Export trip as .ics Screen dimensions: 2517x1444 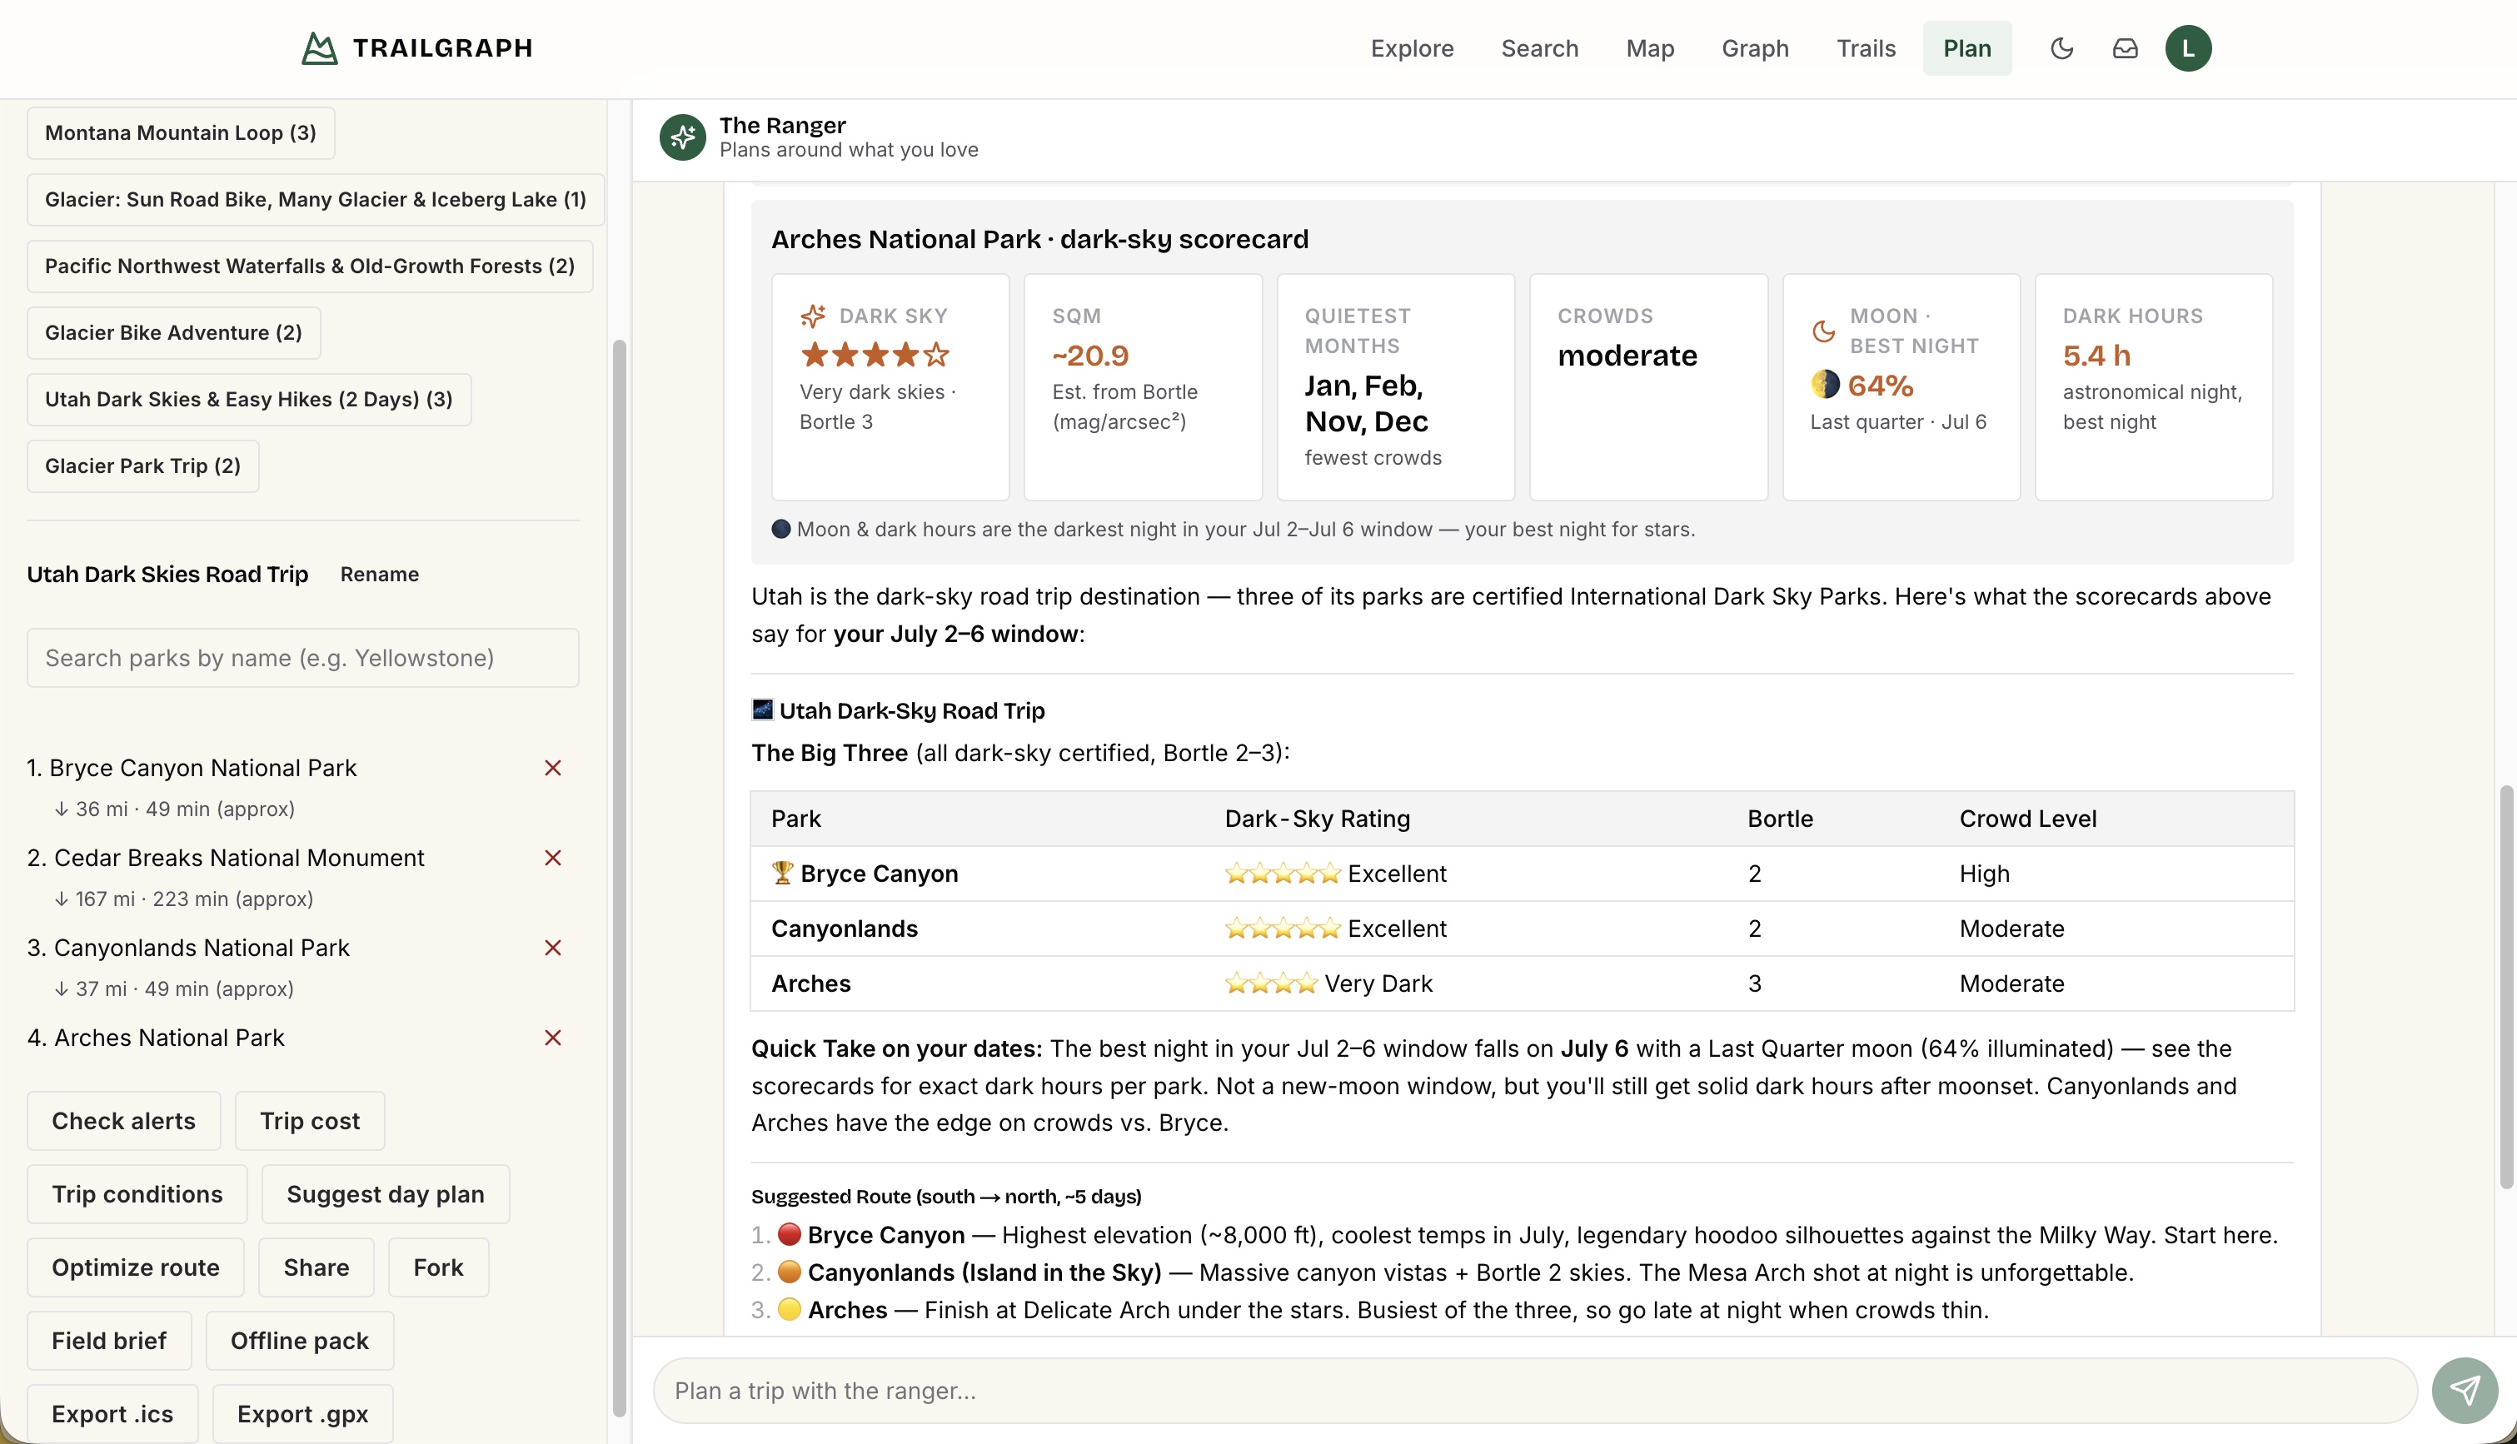click(x=112, y=1414)
